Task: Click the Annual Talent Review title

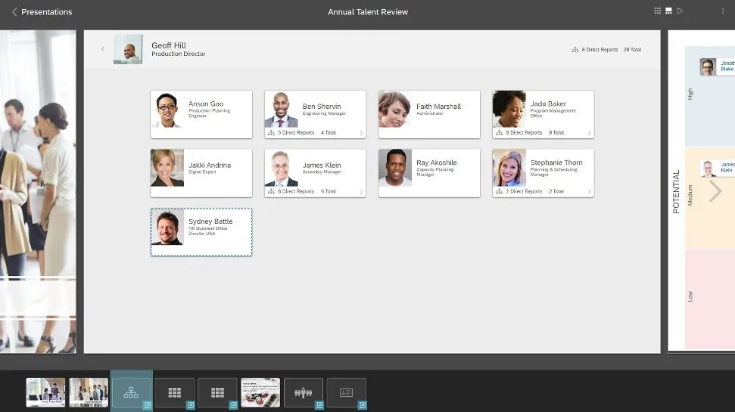Action: click(368, 11)
